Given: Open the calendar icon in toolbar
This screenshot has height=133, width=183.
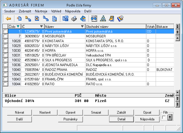Looking at the screenshot, I should coord(83,19).
